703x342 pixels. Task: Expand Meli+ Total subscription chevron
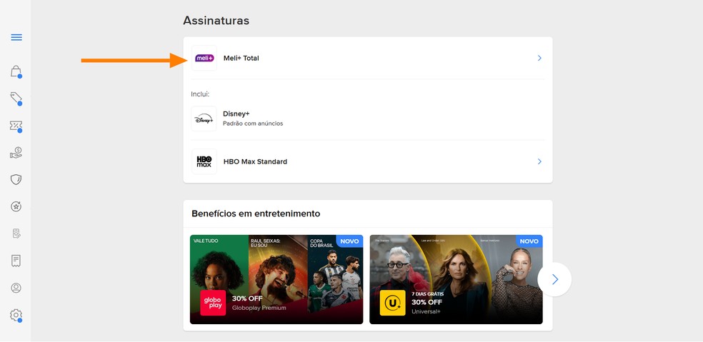pos(539,58)
